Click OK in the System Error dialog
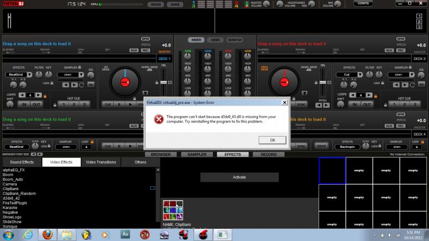The width and height of the screenshot is (429, 241). coord(272,140)
